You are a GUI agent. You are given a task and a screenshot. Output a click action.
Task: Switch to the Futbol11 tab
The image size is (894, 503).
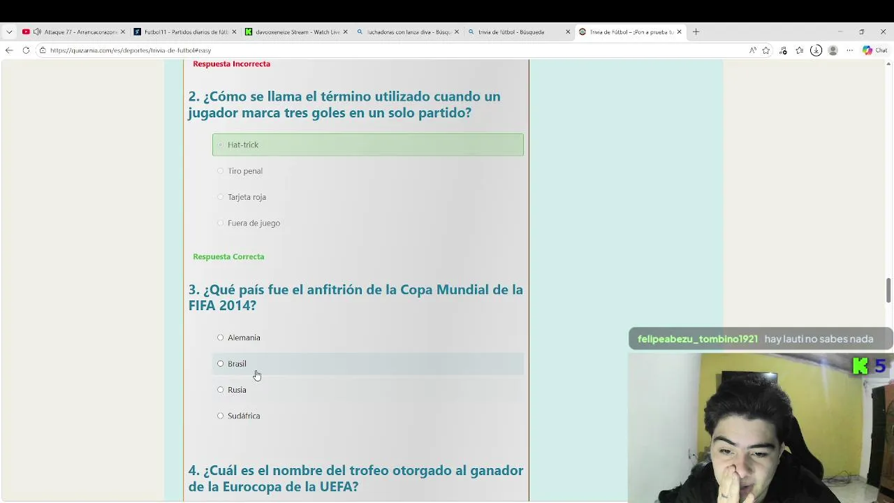pos(185,31)
